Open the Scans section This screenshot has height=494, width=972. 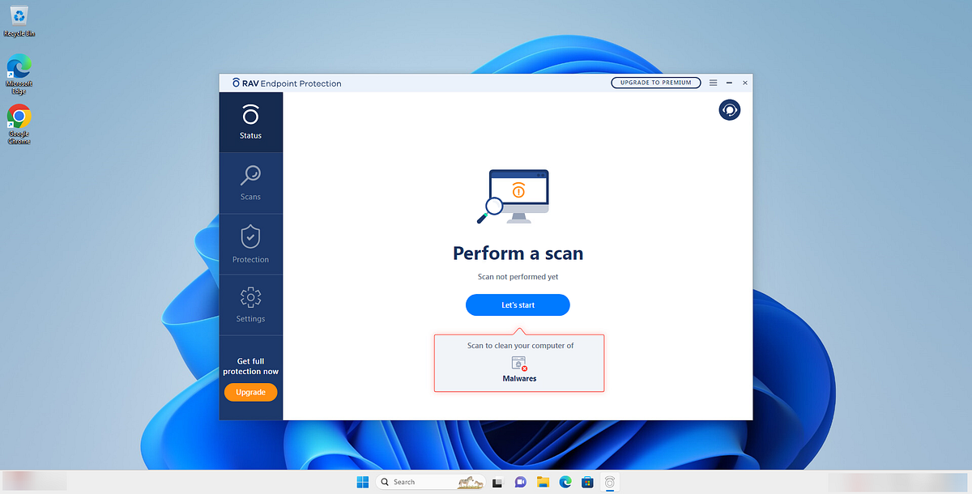(x=250, y=183)
